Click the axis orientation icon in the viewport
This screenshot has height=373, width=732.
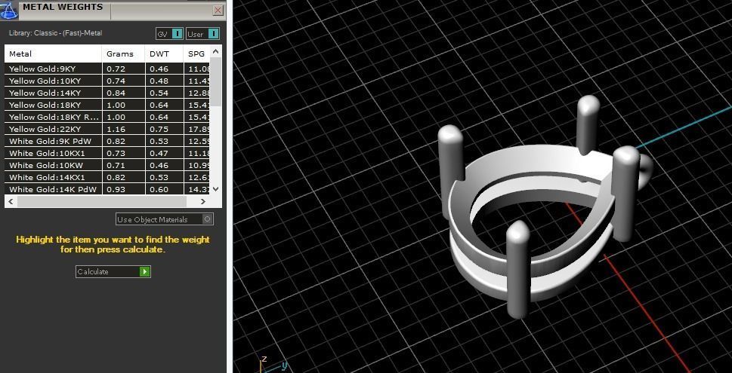(x=273, y=364)
